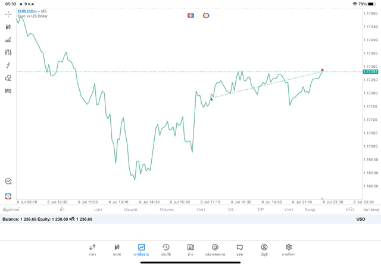Viewport: 381px width, 266px height.
Task: Open the indicators function icon
Action: tap(8, 65)
